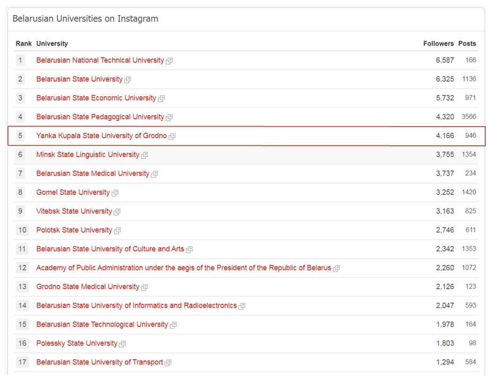The width and height of the screenshot is (489, 379).
Task: Open external link icon beside Gomel State University
Action: point(115,193)
